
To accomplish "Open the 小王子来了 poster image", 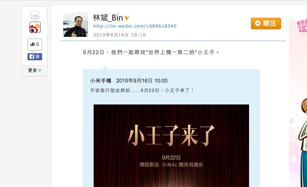I will point(171,146).
